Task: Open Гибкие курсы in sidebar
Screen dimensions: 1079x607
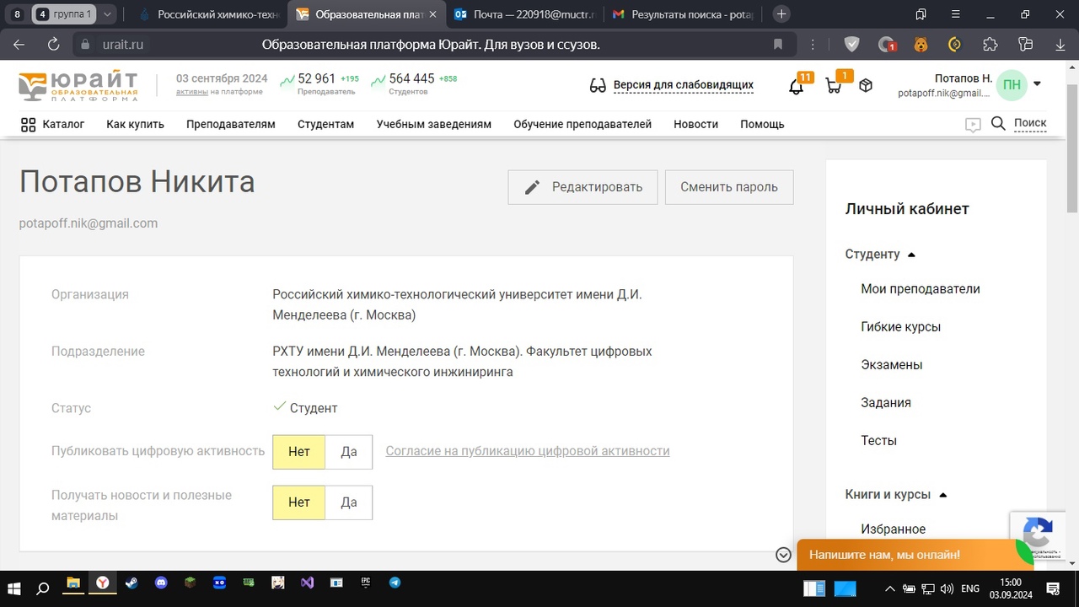Action: (901, 327)
